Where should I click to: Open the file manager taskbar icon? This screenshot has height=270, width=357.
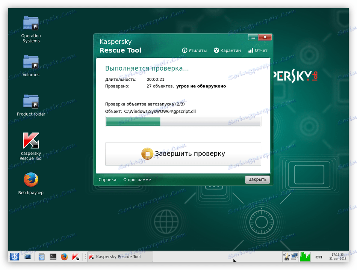pos(41,257)
